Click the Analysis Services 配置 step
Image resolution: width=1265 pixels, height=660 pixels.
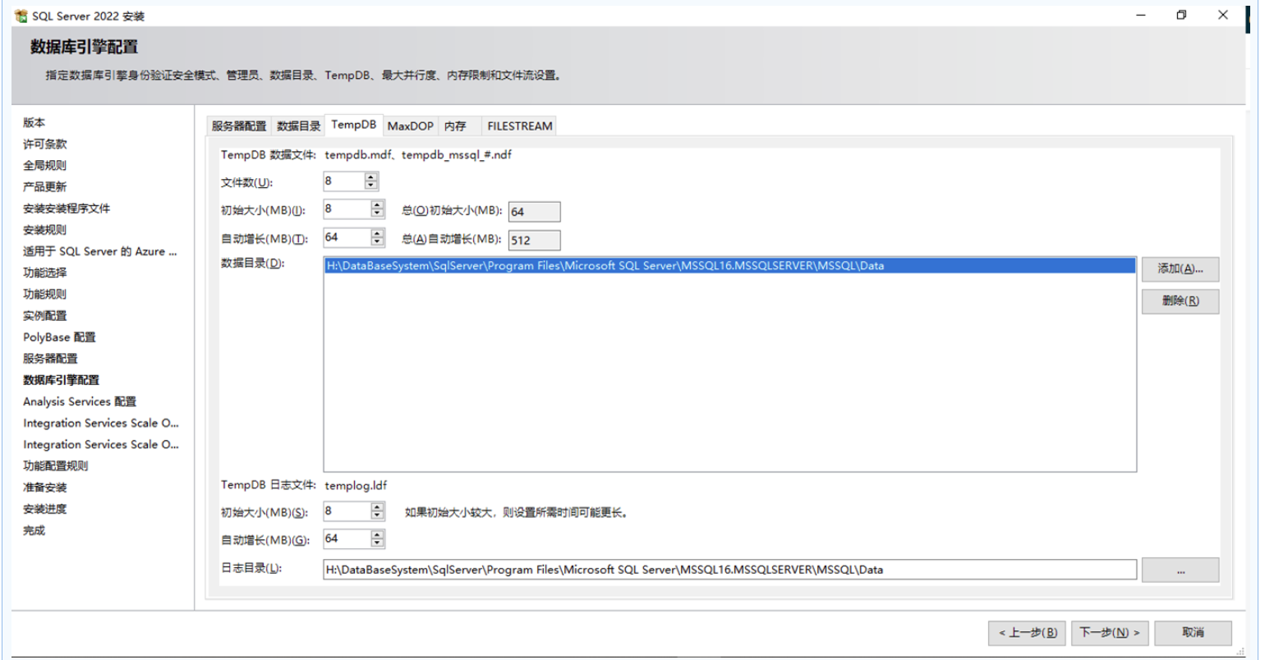coord(80,401)
